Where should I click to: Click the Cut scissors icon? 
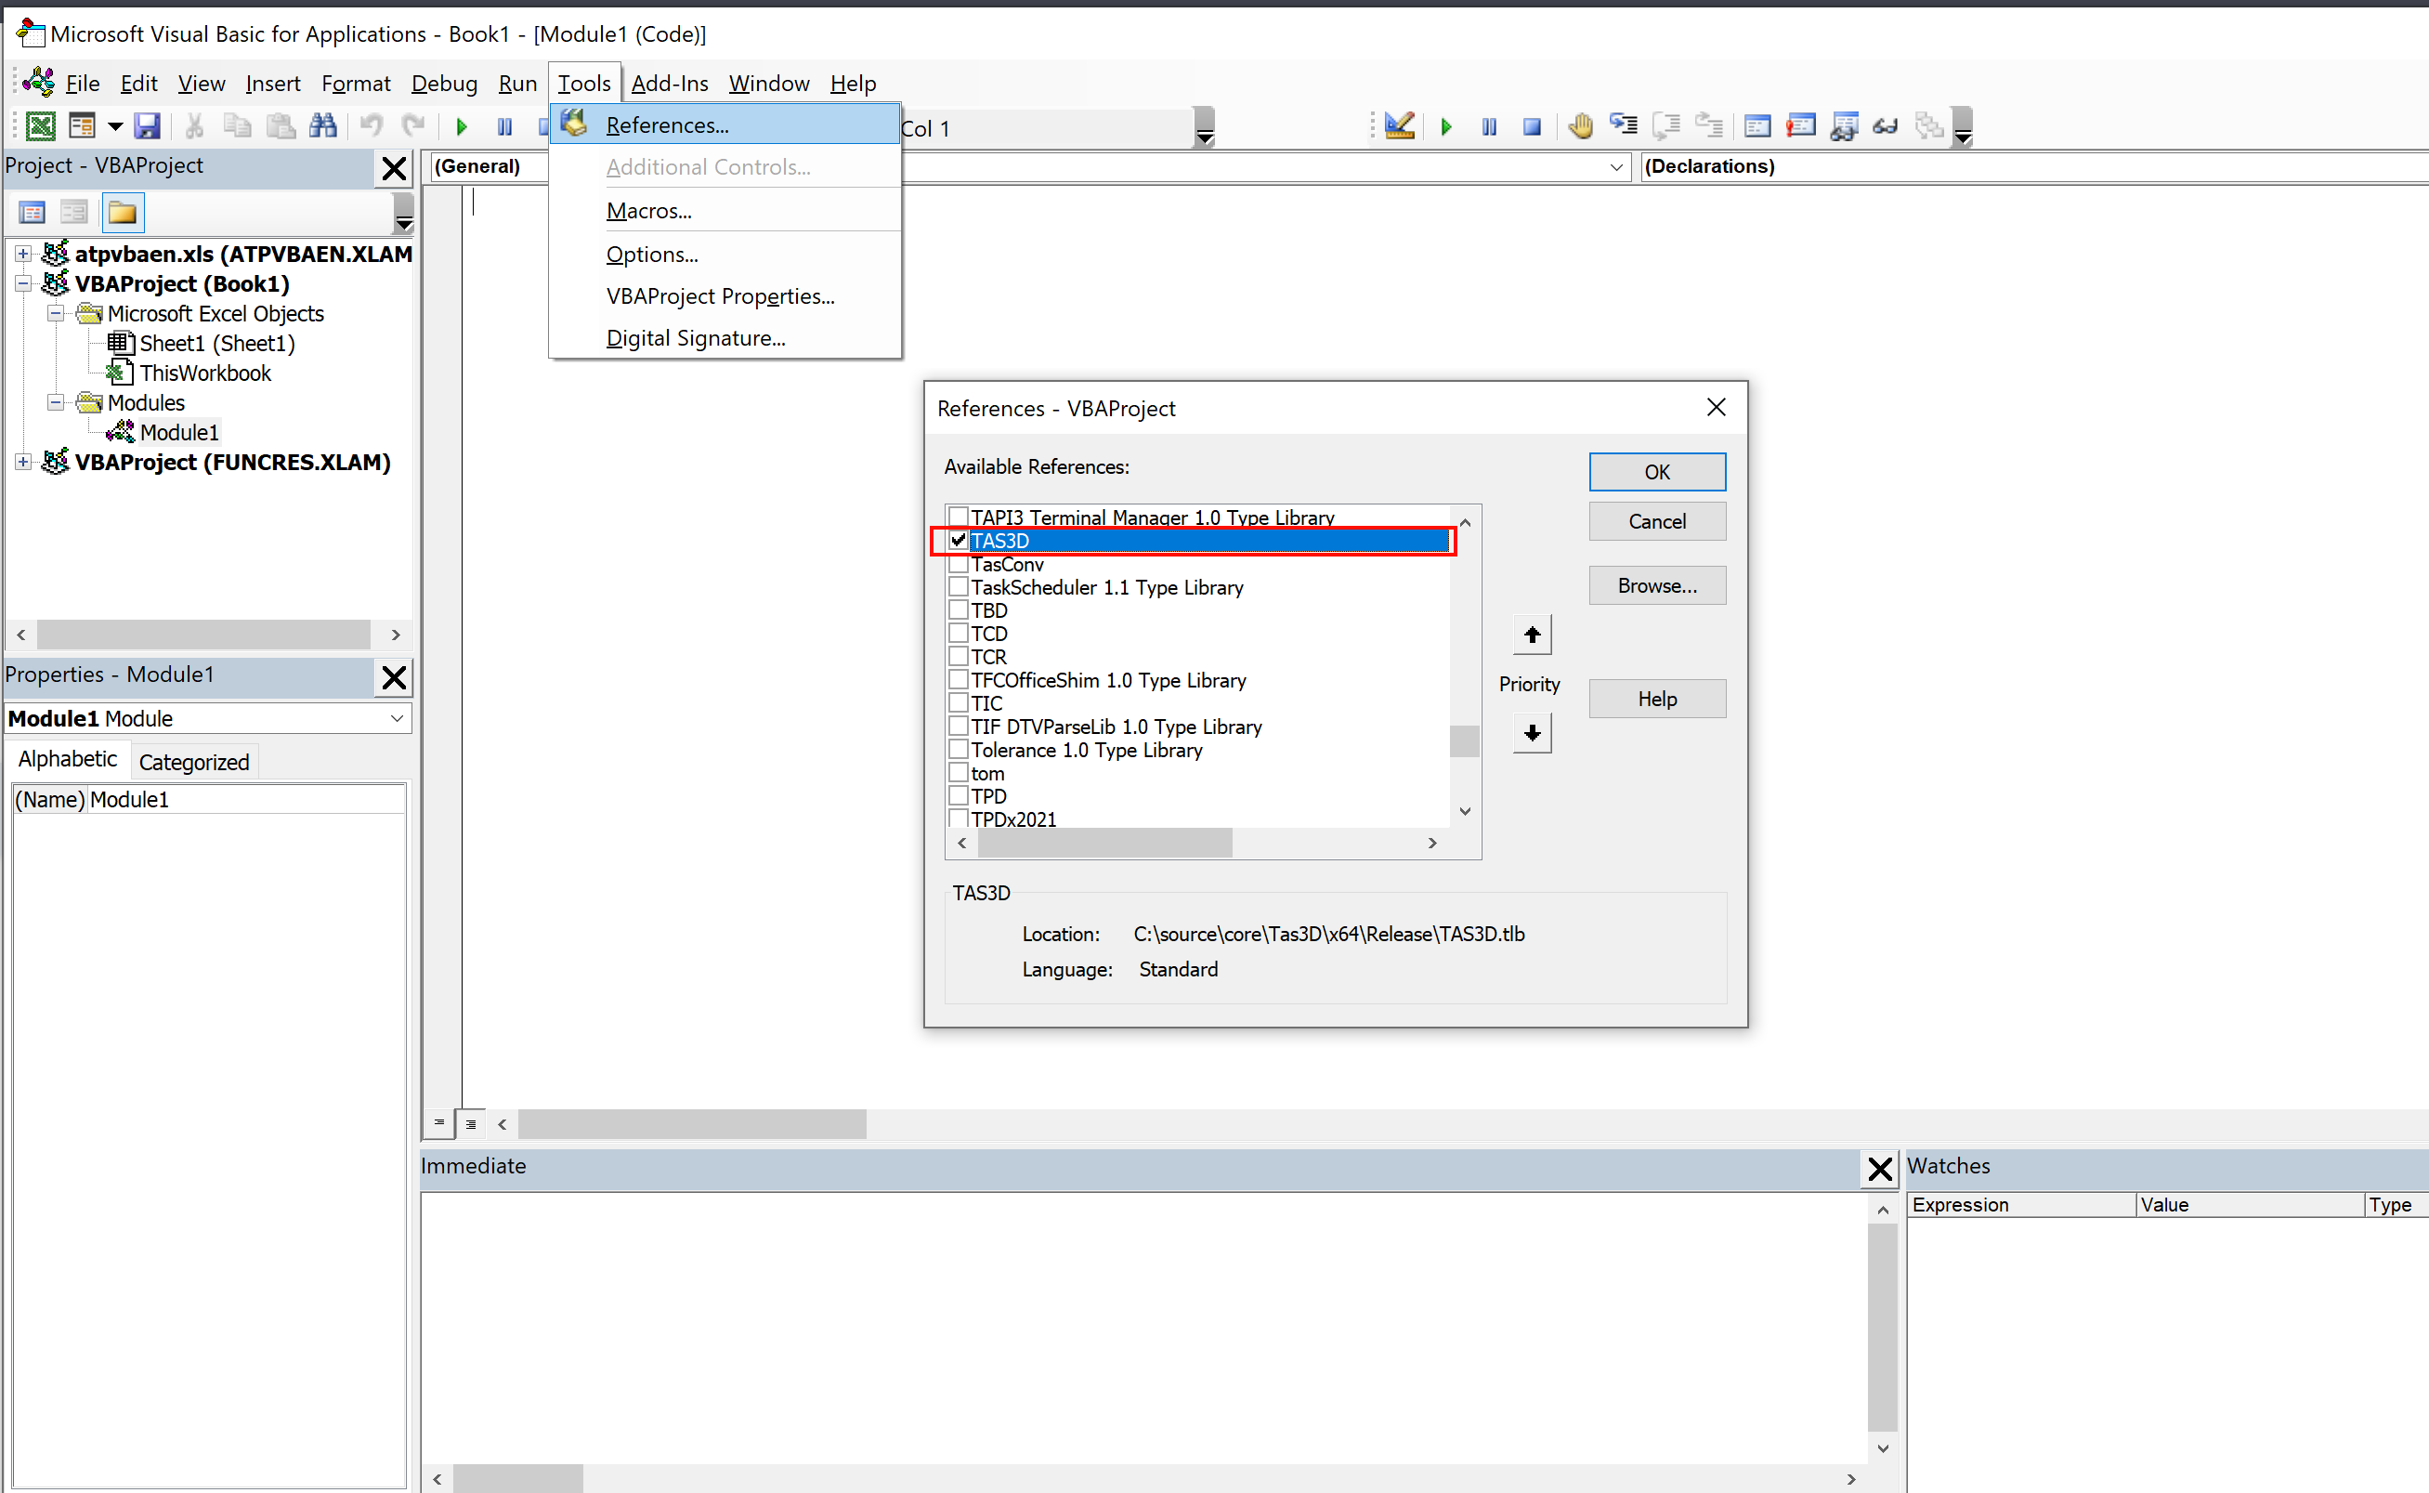[x=194, y=126]
